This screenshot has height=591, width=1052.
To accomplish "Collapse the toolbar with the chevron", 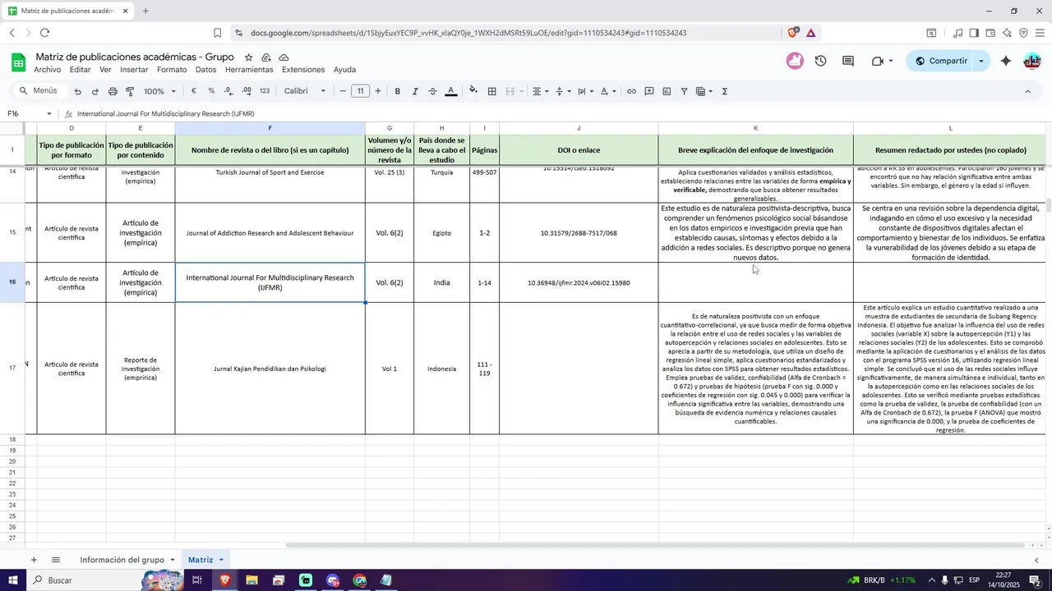I will pos(1027,91).
